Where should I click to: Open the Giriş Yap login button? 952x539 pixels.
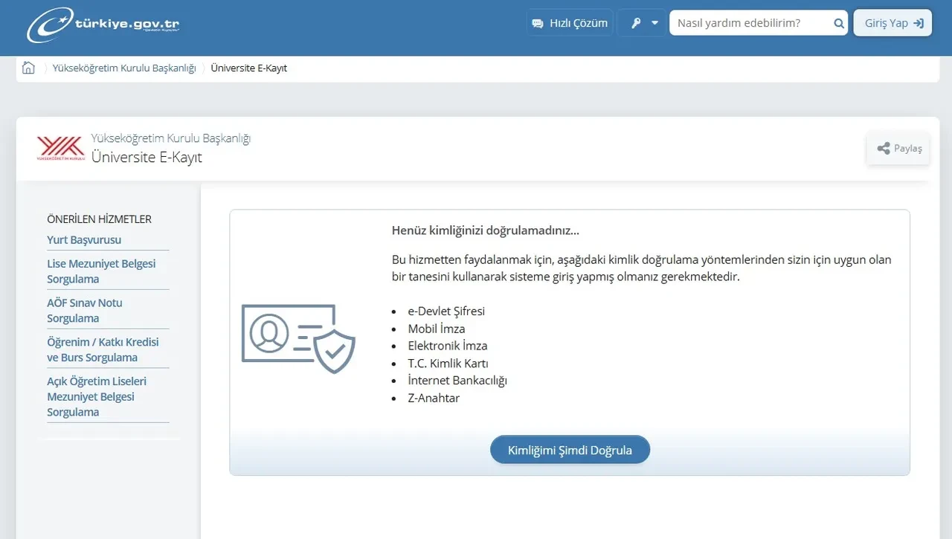click(892, 23)
